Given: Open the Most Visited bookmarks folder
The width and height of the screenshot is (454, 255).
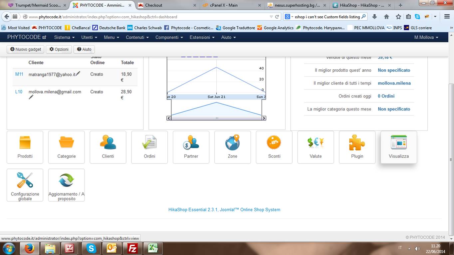Looking at the screenshot, I should 16,28.
